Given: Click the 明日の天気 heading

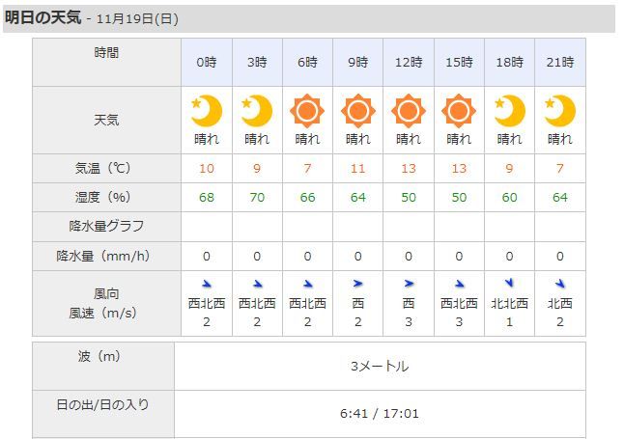Looking at the screenshot, I should (x=43, y=17).
